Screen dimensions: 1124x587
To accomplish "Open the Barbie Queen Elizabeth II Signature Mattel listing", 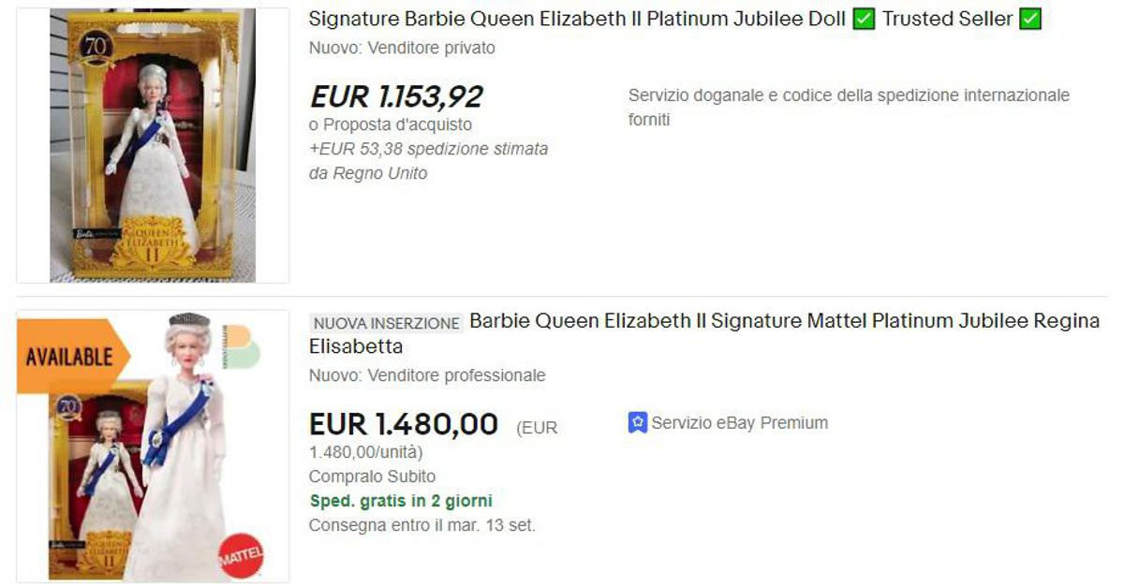I will click(x=783, y=321).
